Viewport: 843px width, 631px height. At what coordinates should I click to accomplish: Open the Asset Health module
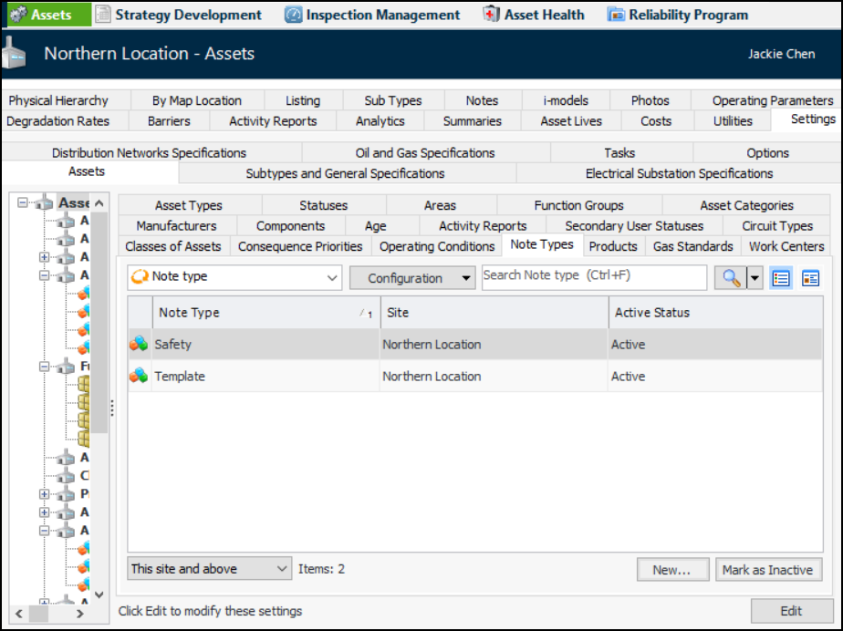click(534, 15)
